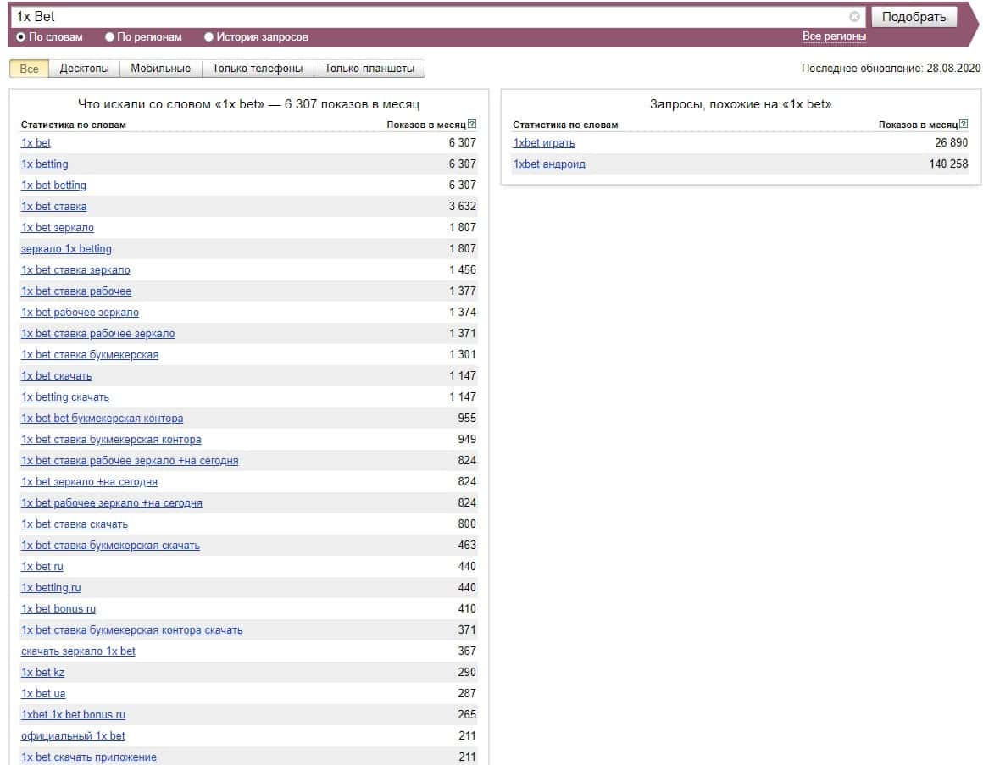Switch to the 'Десктопы' tab
The width and height of the screenshot is (983, 765).
[84, 69]
